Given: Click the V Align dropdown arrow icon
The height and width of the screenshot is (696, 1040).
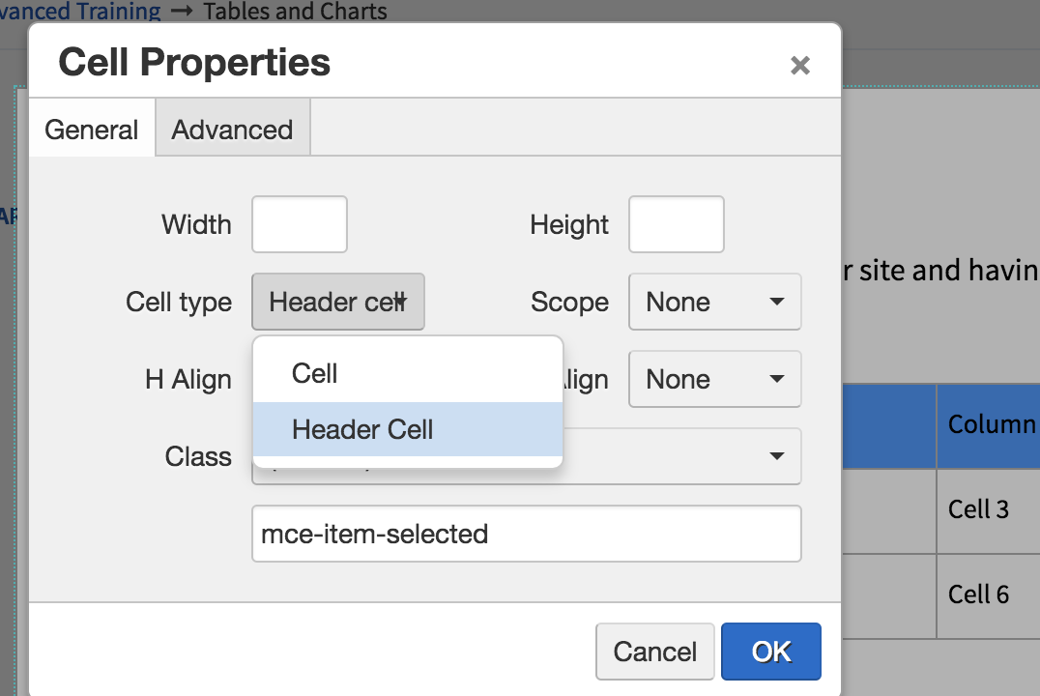Looking at the screenshot, I should [x=777, y=379].
